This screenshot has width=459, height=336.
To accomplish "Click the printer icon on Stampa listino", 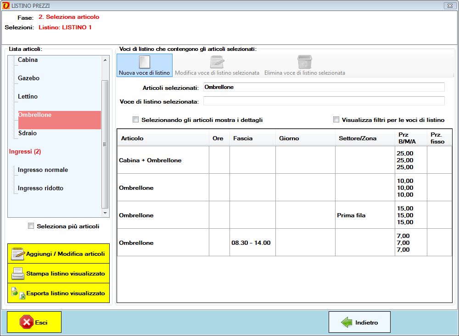I will (x=17, y=273).
